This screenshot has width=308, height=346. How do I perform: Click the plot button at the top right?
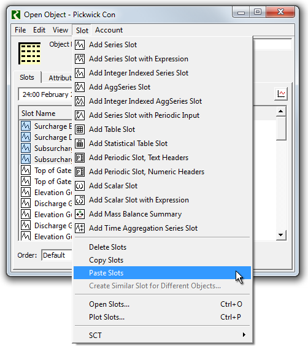281,94
